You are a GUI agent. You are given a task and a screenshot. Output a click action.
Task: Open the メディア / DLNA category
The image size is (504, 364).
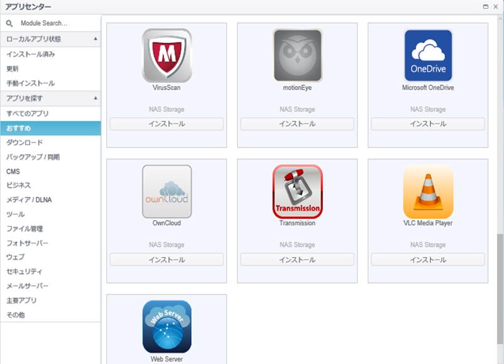tap(50, 200)
